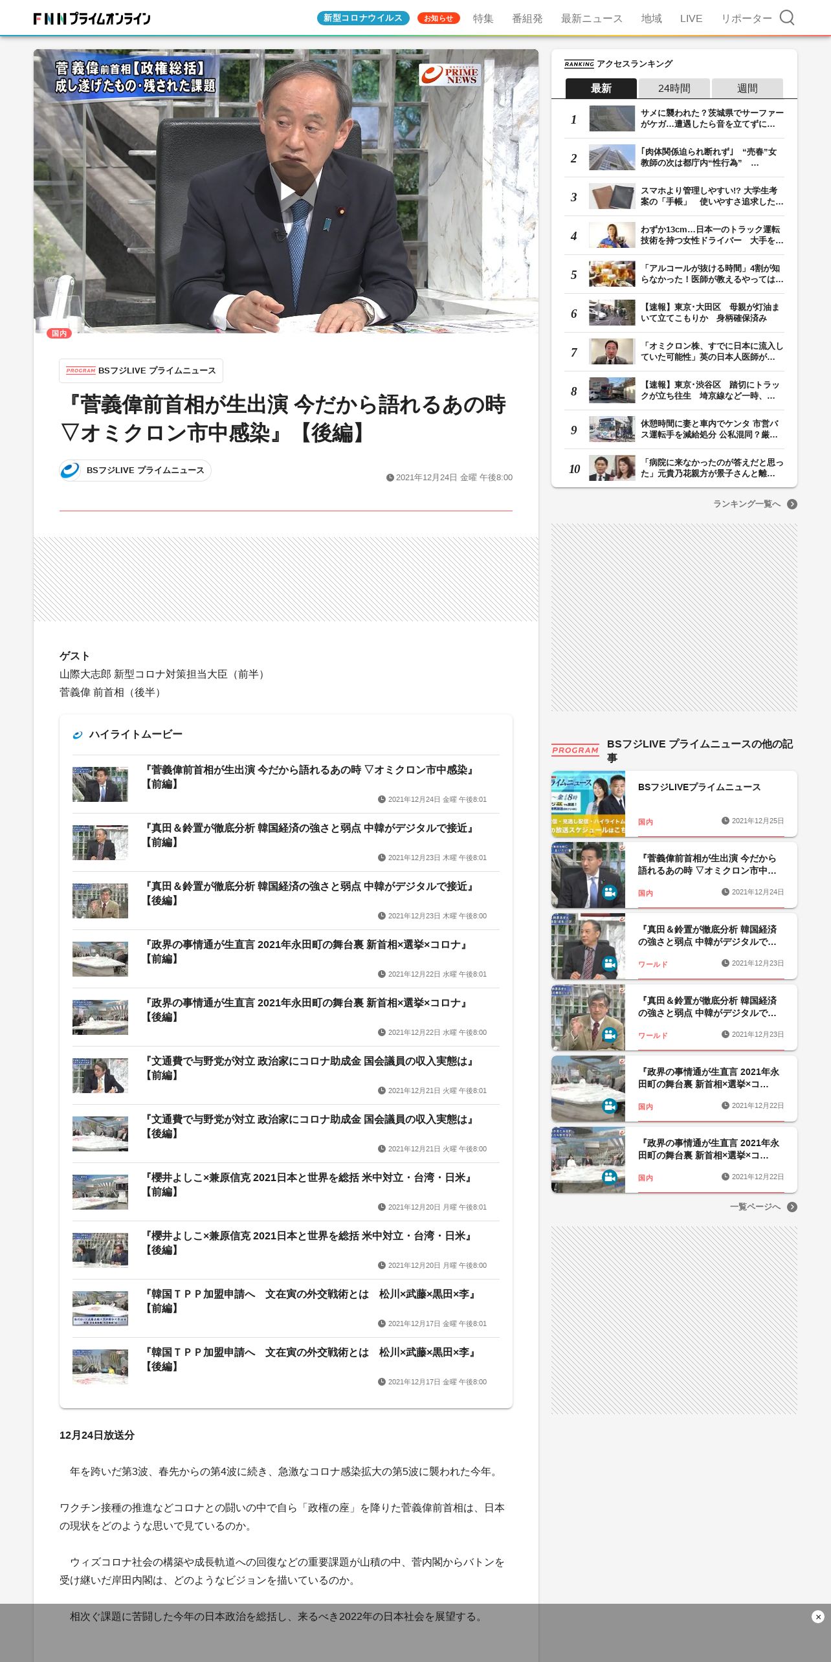The width and height of the screenshot is (831, 1662).
Task: Click the PROGRAM BSフジLIVE プライムニュース tag
Action: point(141,371)
